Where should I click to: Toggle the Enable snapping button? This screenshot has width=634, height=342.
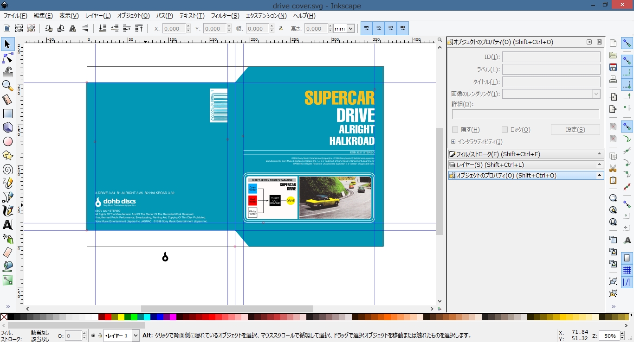(627, 44)
